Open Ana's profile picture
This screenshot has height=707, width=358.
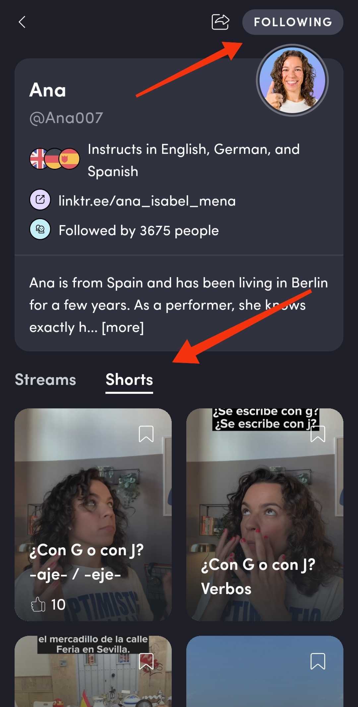pyautogui.click(x=292, y=81)
